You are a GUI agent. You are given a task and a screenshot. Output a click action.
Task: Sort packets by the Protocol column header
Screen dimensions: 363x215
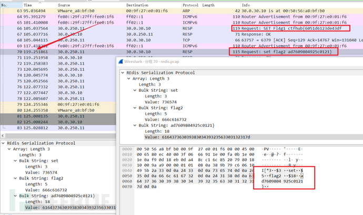point(190,5)
